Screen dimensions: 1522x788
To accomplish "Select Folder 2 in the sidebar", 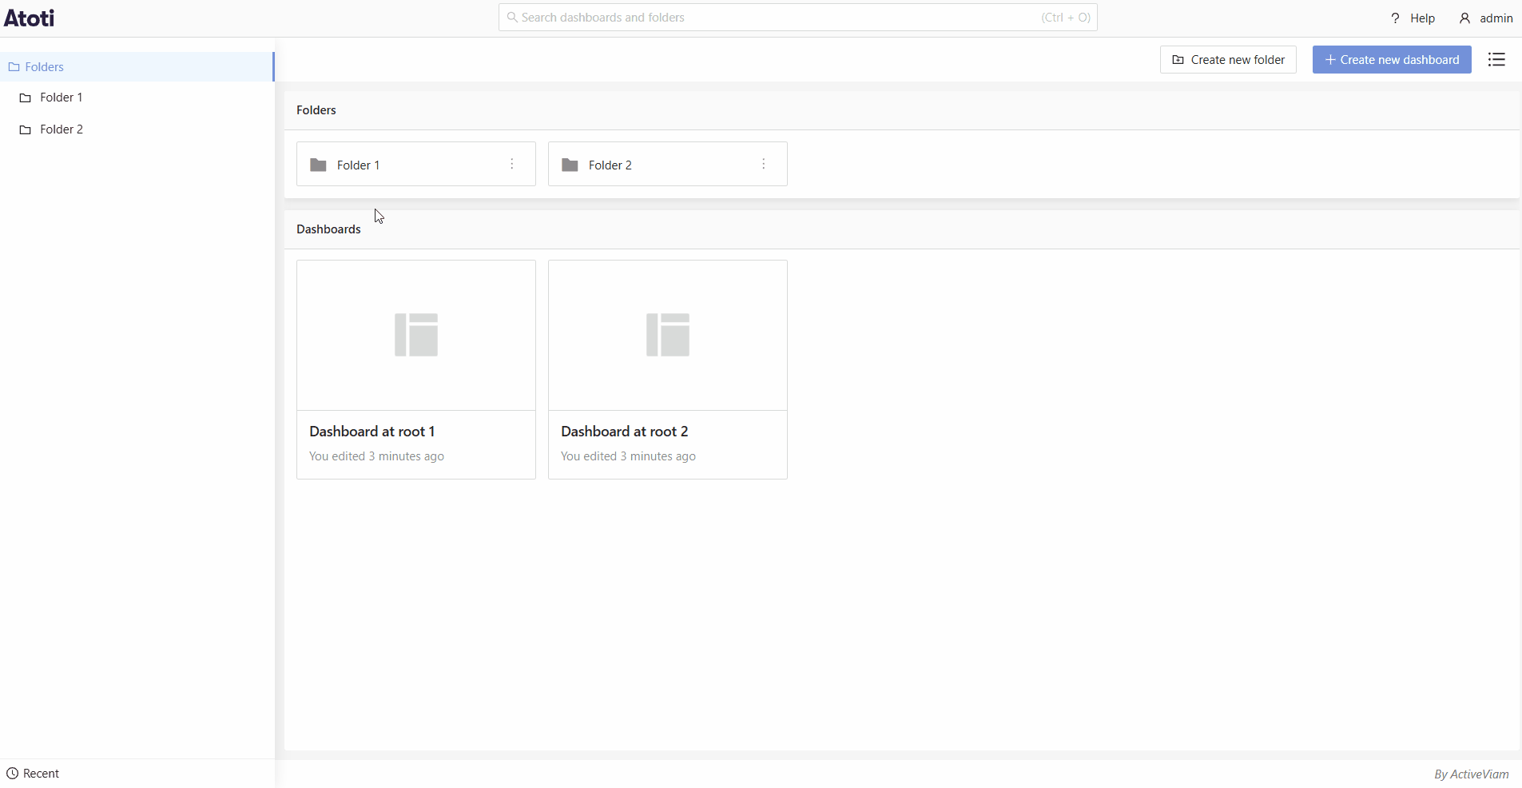I will [x=61, y=129].
